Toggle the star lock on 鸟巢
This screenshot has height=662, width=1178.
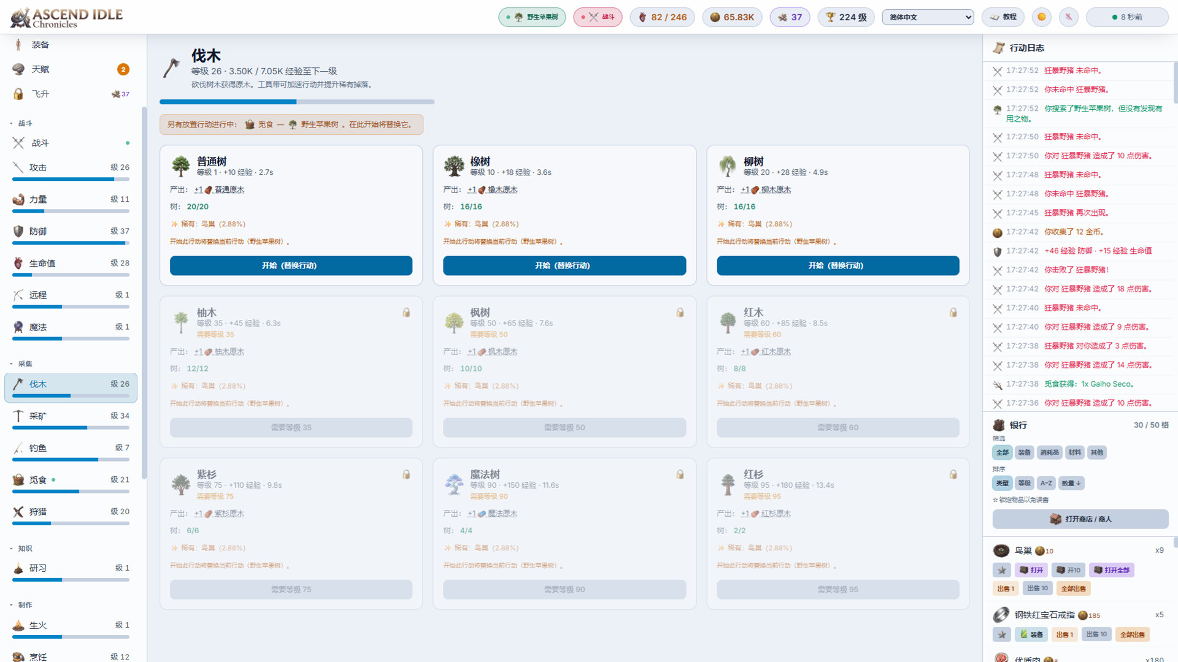point(1002,570)
